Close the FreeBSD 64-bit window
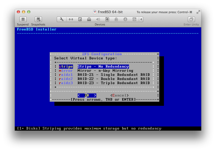 [18, 12]
